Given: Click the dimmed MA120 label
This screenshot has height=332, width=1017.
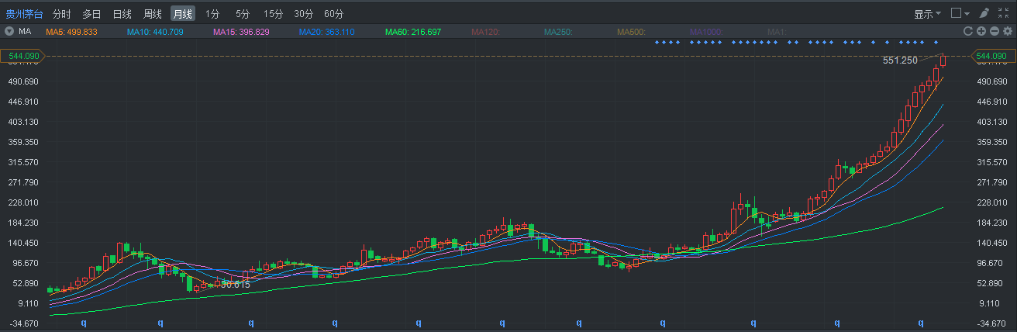Looking at the screenshot, I should [485, 32].
